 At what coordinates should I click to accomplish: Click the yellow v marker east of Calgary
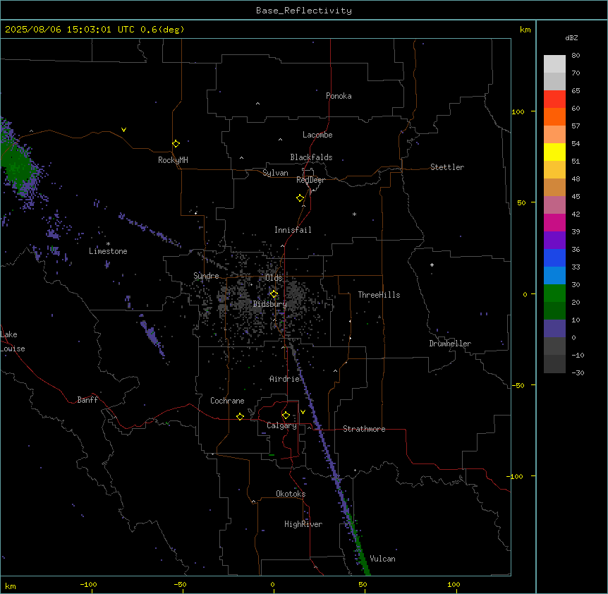[303, 412]
